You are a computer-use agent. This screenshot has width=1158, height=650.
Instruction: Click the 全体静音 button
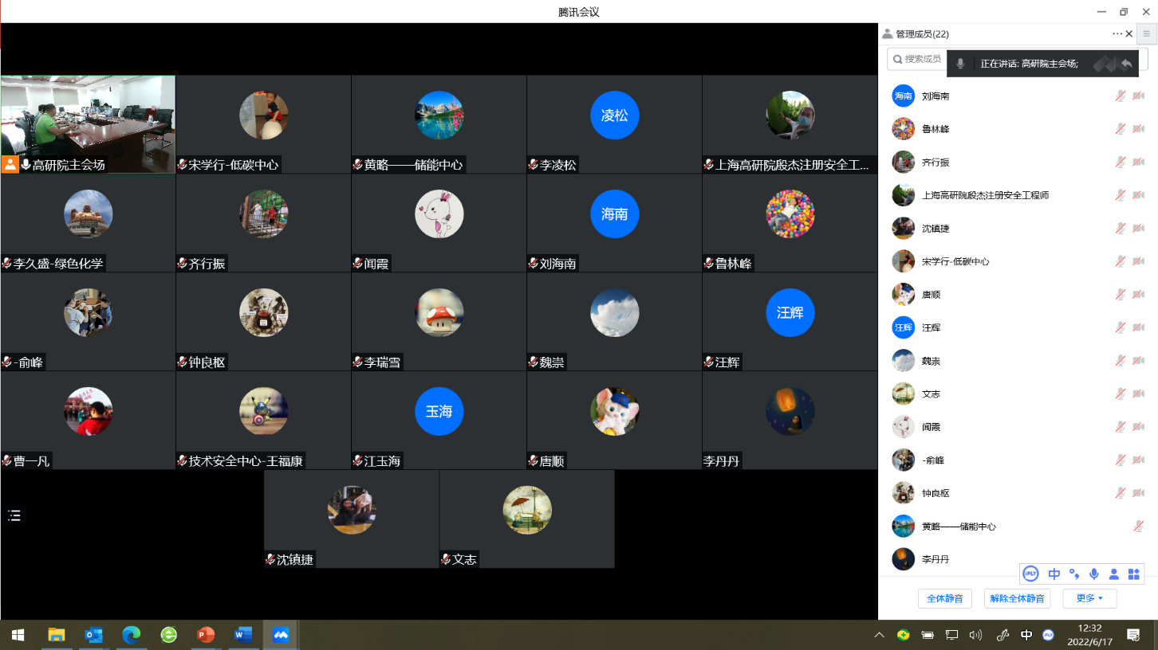click(944, 598)
